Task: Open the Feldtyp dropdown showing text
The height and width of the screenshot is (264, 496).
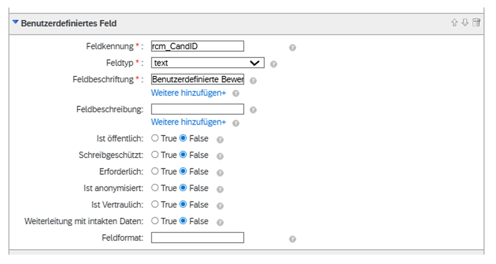Action: coord(208,62)
